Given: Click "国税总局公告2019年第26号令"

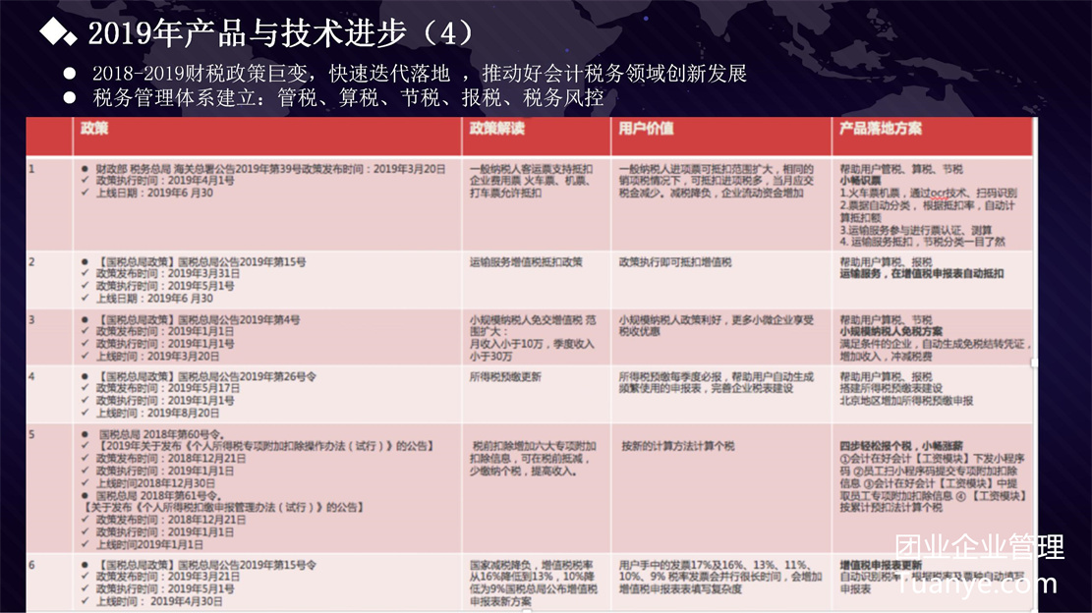Looking at the screenshot, I should tap(247, 377).
